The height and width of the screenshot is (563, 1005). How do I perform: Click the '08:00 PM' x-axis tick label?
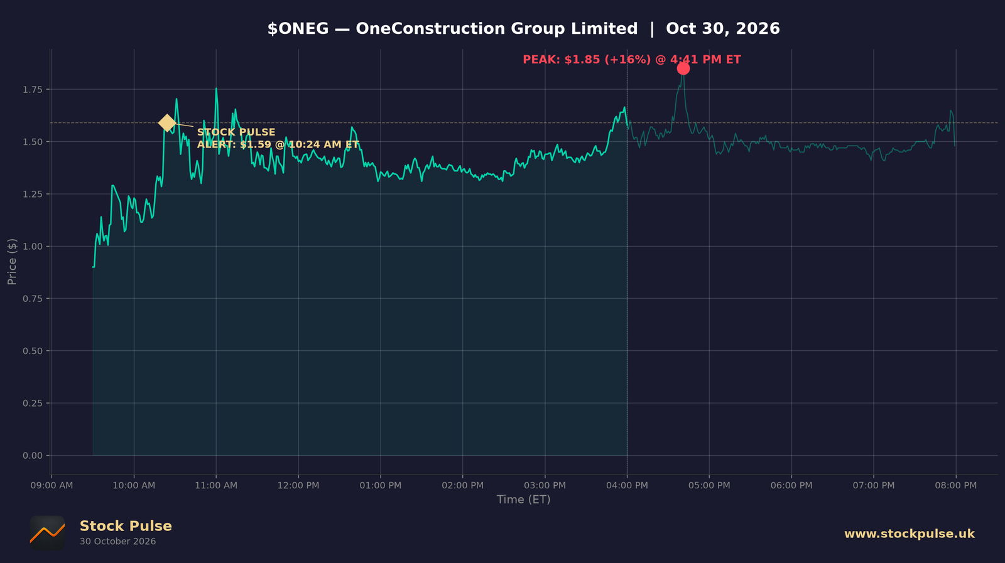tap(956, 486)
